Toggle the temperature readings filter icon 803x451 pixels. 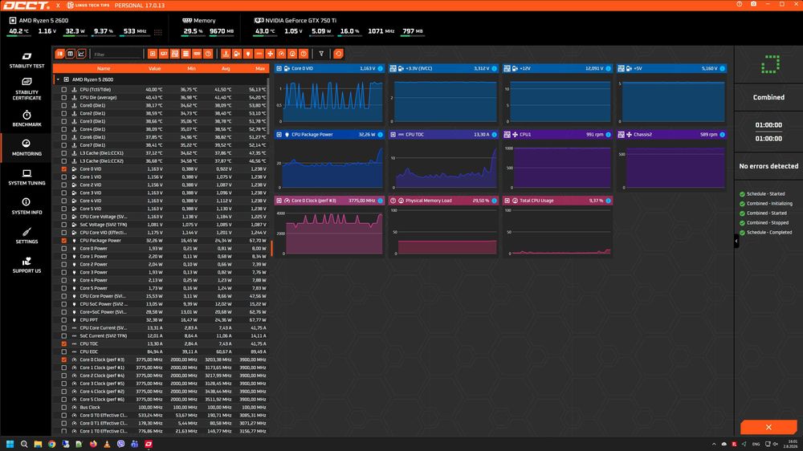point(226,54)
